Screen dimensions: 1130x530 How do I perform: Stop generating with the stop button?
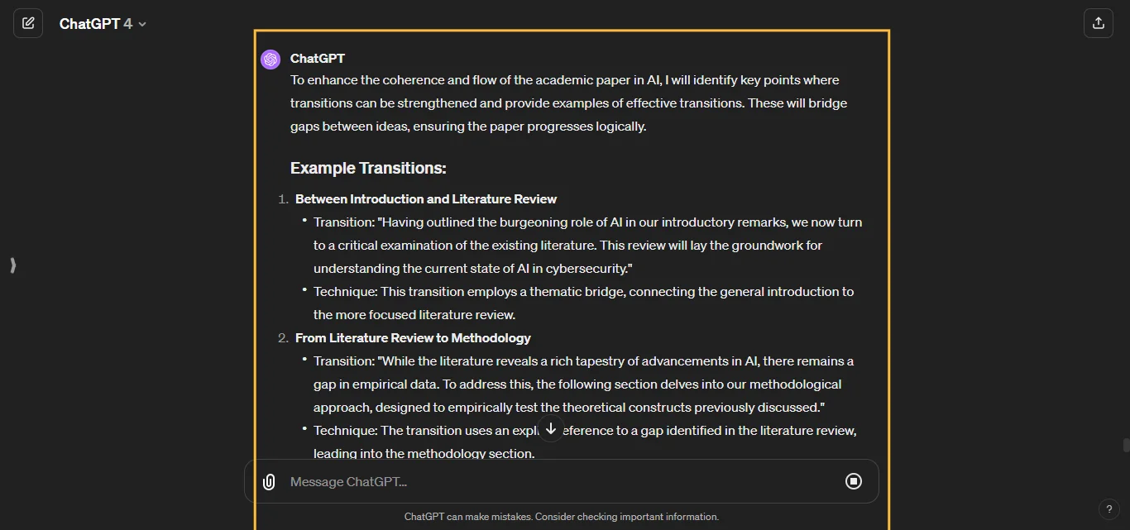click(x=854, y=481)
